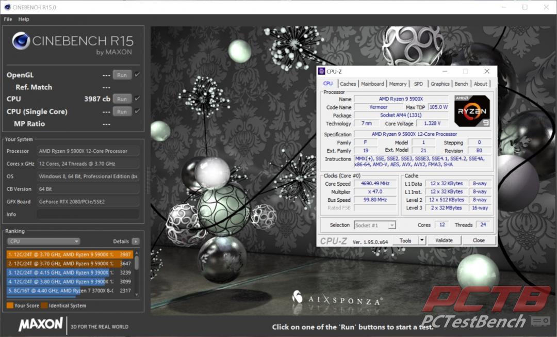
Task: Click the Cores count value 12 in CPU-Z
Action: (x=442, y=224)
